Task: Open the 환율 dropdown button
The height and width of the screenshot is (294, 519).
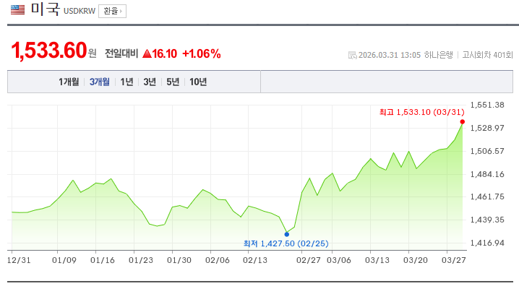Action: point(112,12)
